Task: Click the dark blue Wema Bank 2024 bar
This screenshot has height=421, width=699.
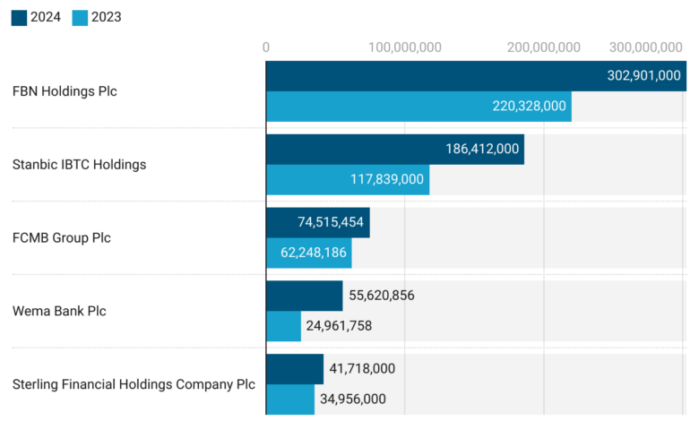Action: (305, 296)
